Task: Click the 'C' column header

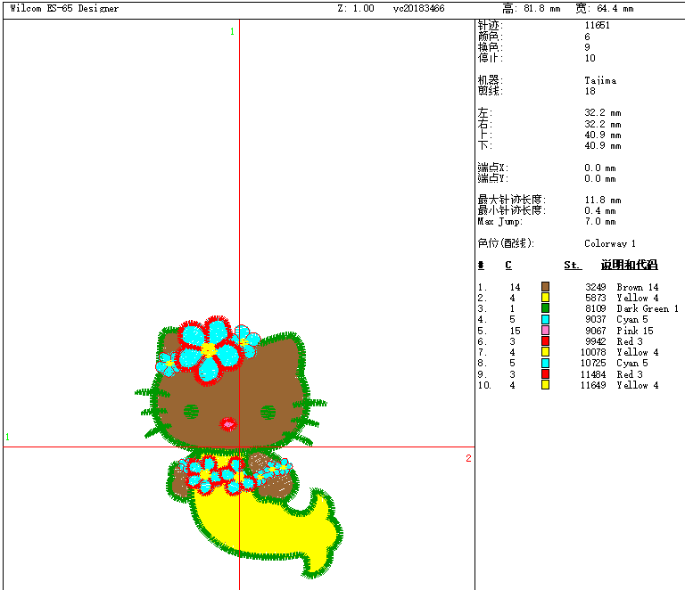Action: tap(508, 266)
